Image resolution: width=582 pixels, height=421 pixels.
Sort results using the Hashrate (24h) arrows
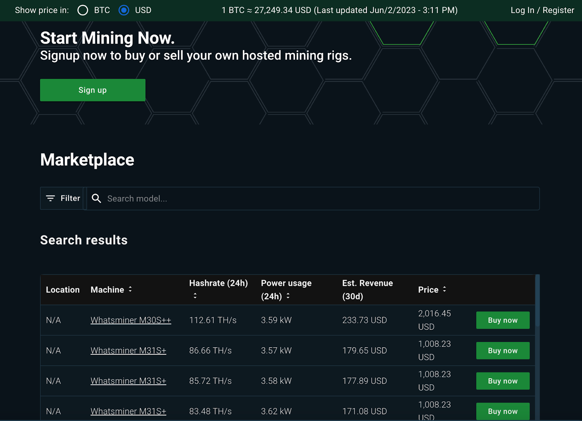(x=195, y=296)
